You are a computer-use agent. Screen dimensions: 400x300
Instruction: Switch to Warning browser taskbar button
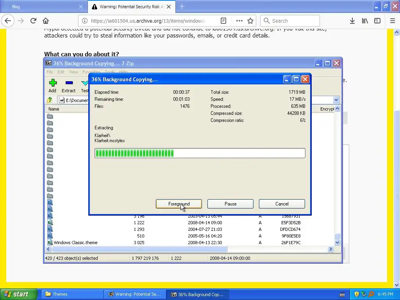[x=135, y=294]
